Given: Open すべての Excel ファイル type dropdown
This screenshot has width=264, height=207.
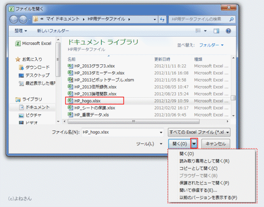Looking at the screenshot, I should 199,132.
